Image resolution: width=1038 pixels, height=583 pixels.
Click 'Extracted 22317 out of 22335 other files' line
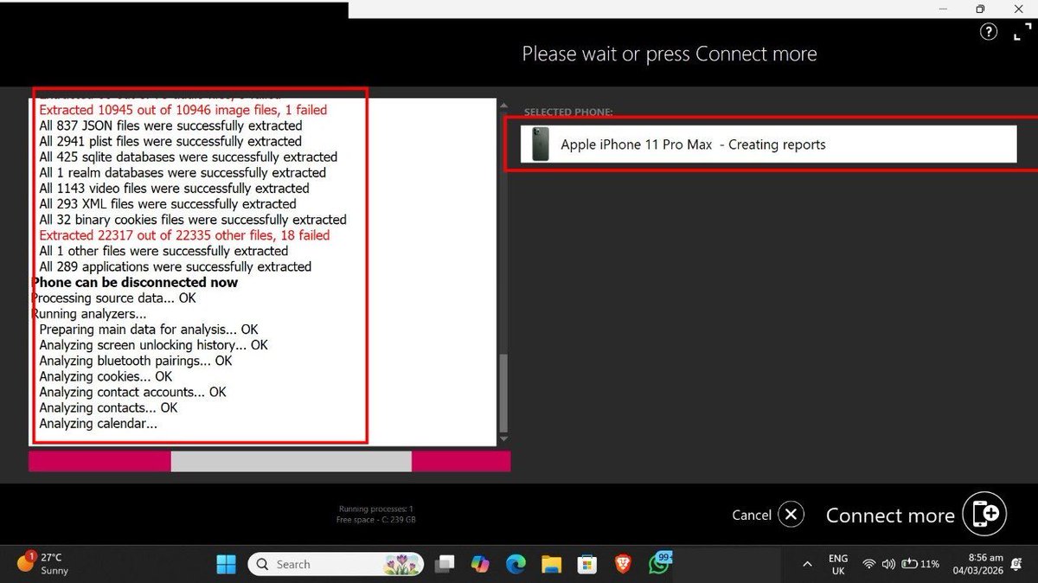pos(184,235)
